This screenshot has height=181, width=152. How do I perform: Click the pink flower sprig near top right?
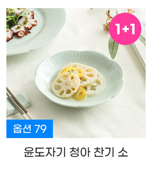(107, 20)
